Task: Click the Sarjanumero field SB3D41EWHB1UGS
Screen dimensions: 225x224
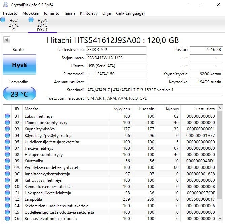Action: [116, 58]
